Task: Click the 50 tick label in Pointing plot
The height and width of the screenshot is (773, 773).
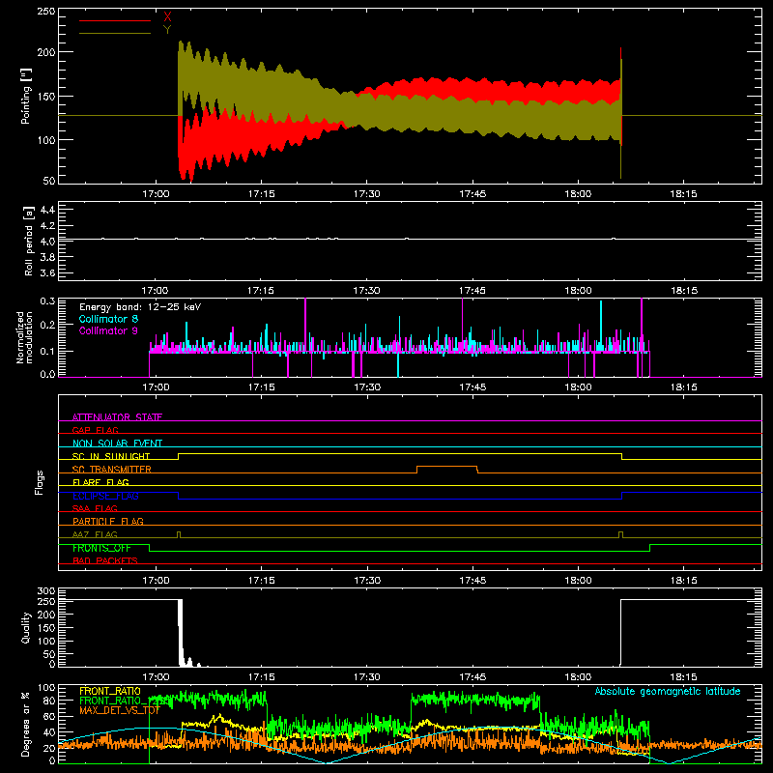Action: click(49, 181)
